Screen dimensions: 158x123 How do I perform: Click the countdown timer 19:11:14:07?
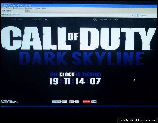[75, 81]
